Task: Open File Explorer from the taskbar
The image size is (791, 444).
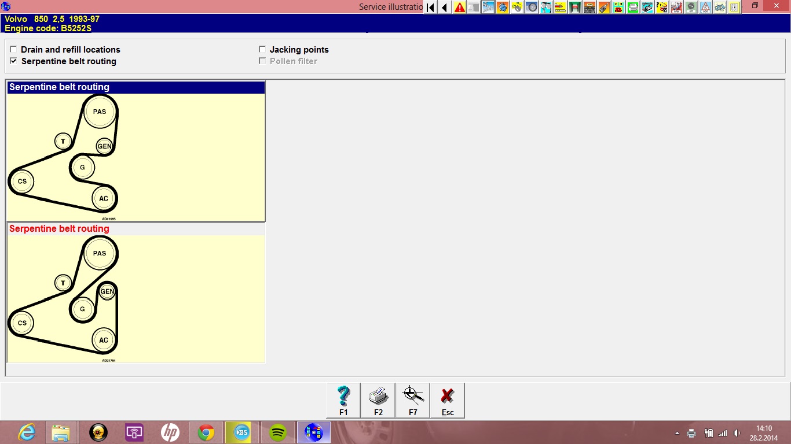Action: point(61,432)
